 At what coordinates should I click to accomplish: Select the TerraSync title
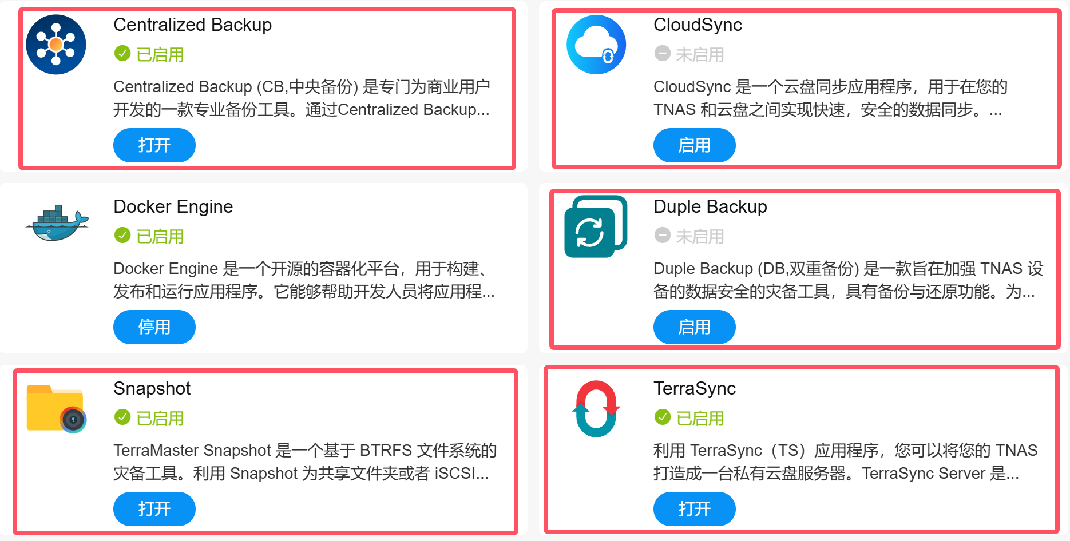695,389
